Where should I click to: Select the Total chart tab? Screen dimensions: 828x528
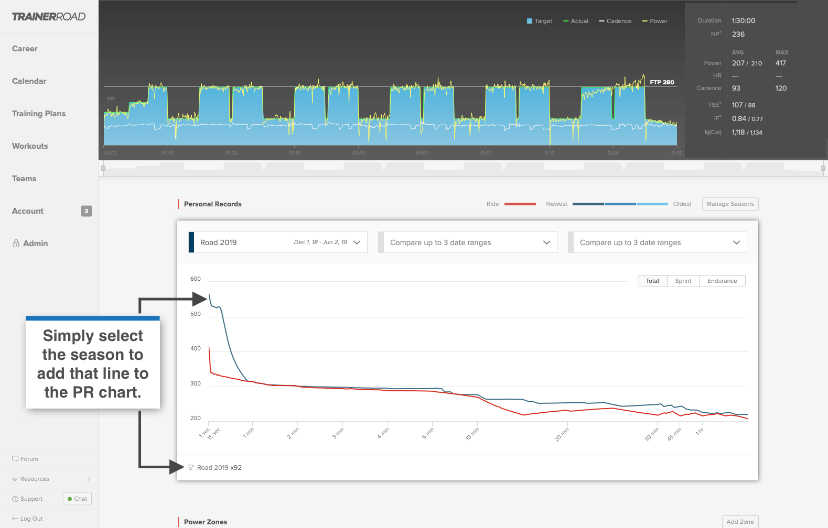coord(652,281)
